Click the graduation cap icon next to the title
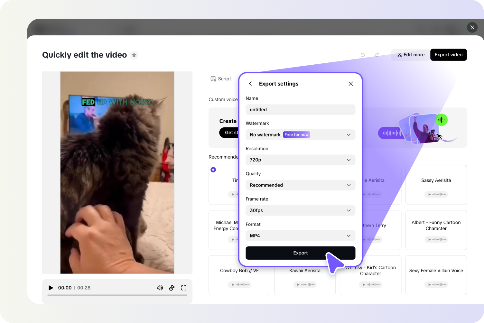Image resolution: width=484 pixels, height=323 pixels. pos(134,55)
